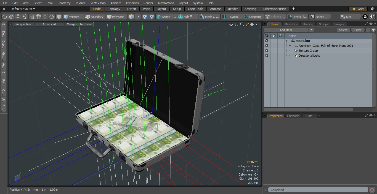
Task: Toggle visibility eye of modo.lxo
Action: pos(267,41)
